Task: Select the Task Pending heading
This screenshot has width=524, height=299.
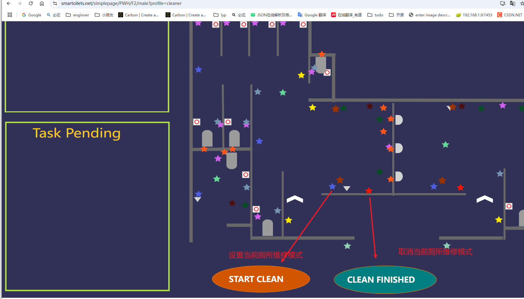Action: [77, 133]
